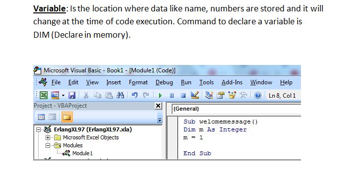The image size is (356, 181).
Task: Open the Toolbox hammer and wrench icon
Action: (243, 95)
